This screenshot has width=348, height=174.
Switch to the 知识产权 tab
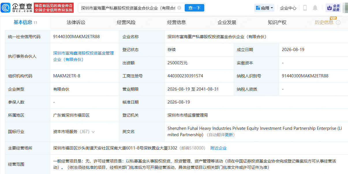point(277,22)
